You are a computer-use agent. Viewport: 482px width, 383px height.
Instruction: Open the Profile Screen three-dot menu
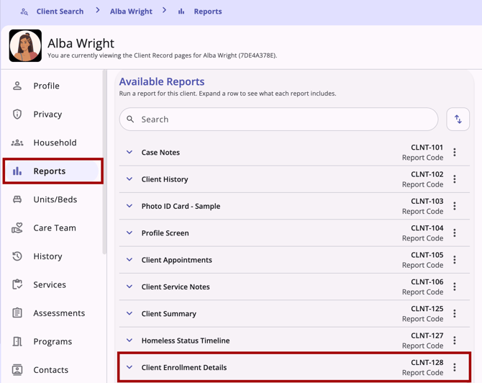[455, 233]
